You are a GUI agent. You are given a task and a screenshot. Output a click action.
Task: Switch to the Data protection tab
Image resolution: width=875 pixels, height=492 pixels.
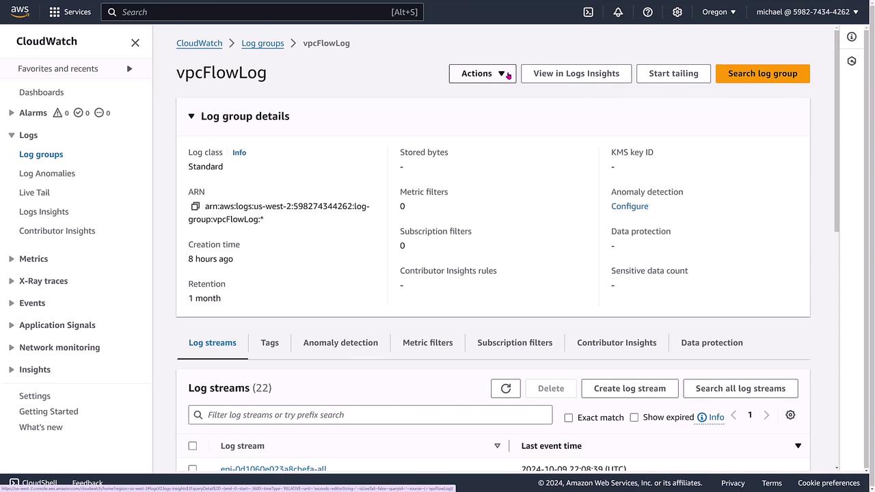[712, 342]
